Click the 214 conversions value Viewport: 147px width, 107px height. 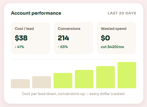point(63,38)
